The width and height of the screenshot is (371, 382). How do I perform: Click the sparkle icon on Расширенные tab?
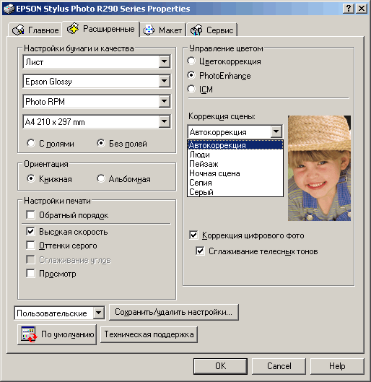coord(73,28)
